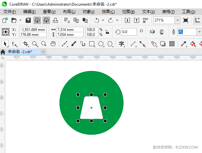Select the Freehand line tool
The image size is (202, 153).
tap(65, 44)
